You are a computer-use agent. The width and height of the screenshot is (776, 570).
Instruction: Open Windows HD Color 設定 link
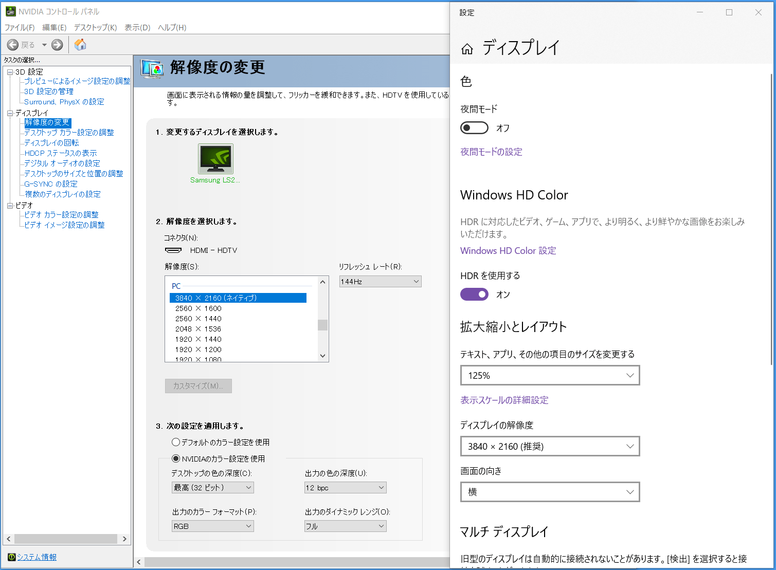508,251
